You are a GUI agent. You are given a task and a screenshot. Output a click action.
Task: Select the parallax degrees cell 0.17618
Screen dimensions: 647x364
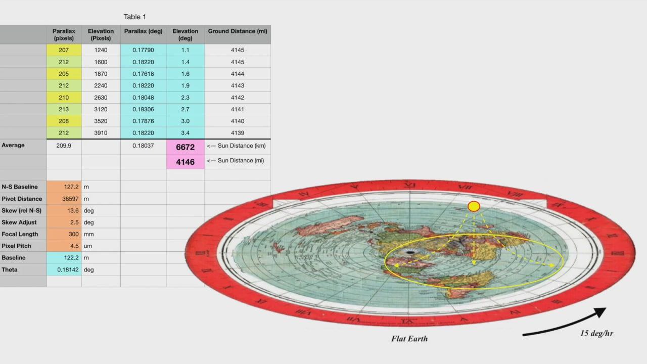(x=144, y=74)
